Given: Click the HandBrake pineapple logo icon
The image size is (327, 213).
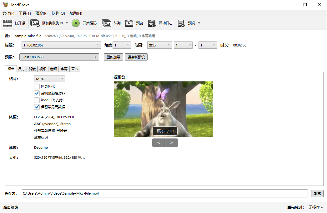Looking at the screenshot, I should tap(5, 4).
